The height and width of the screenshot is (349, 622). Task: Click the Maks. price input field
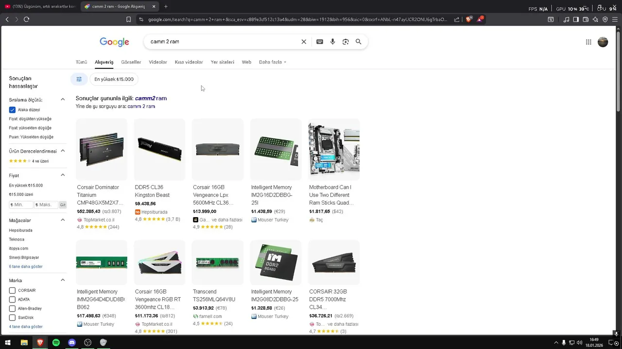point(46,205)
